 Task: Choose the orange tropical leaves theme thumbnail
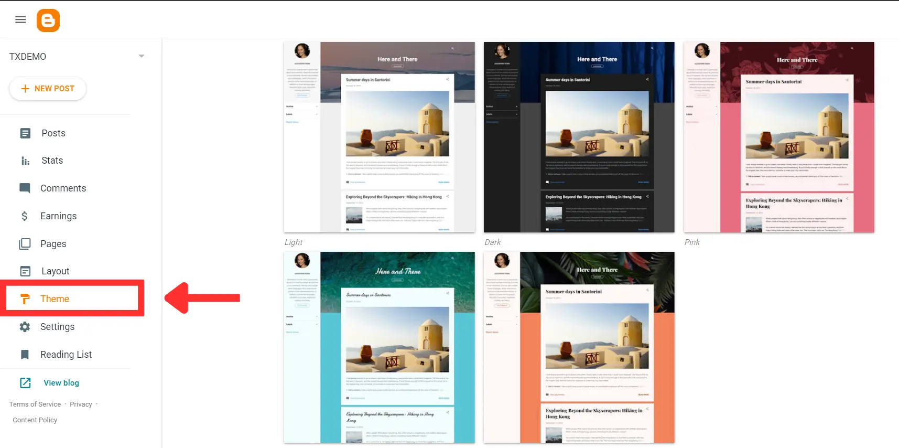579,347
